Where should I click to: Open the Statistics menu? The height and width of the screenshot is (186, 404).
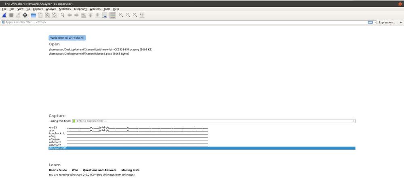click(65, 9)
